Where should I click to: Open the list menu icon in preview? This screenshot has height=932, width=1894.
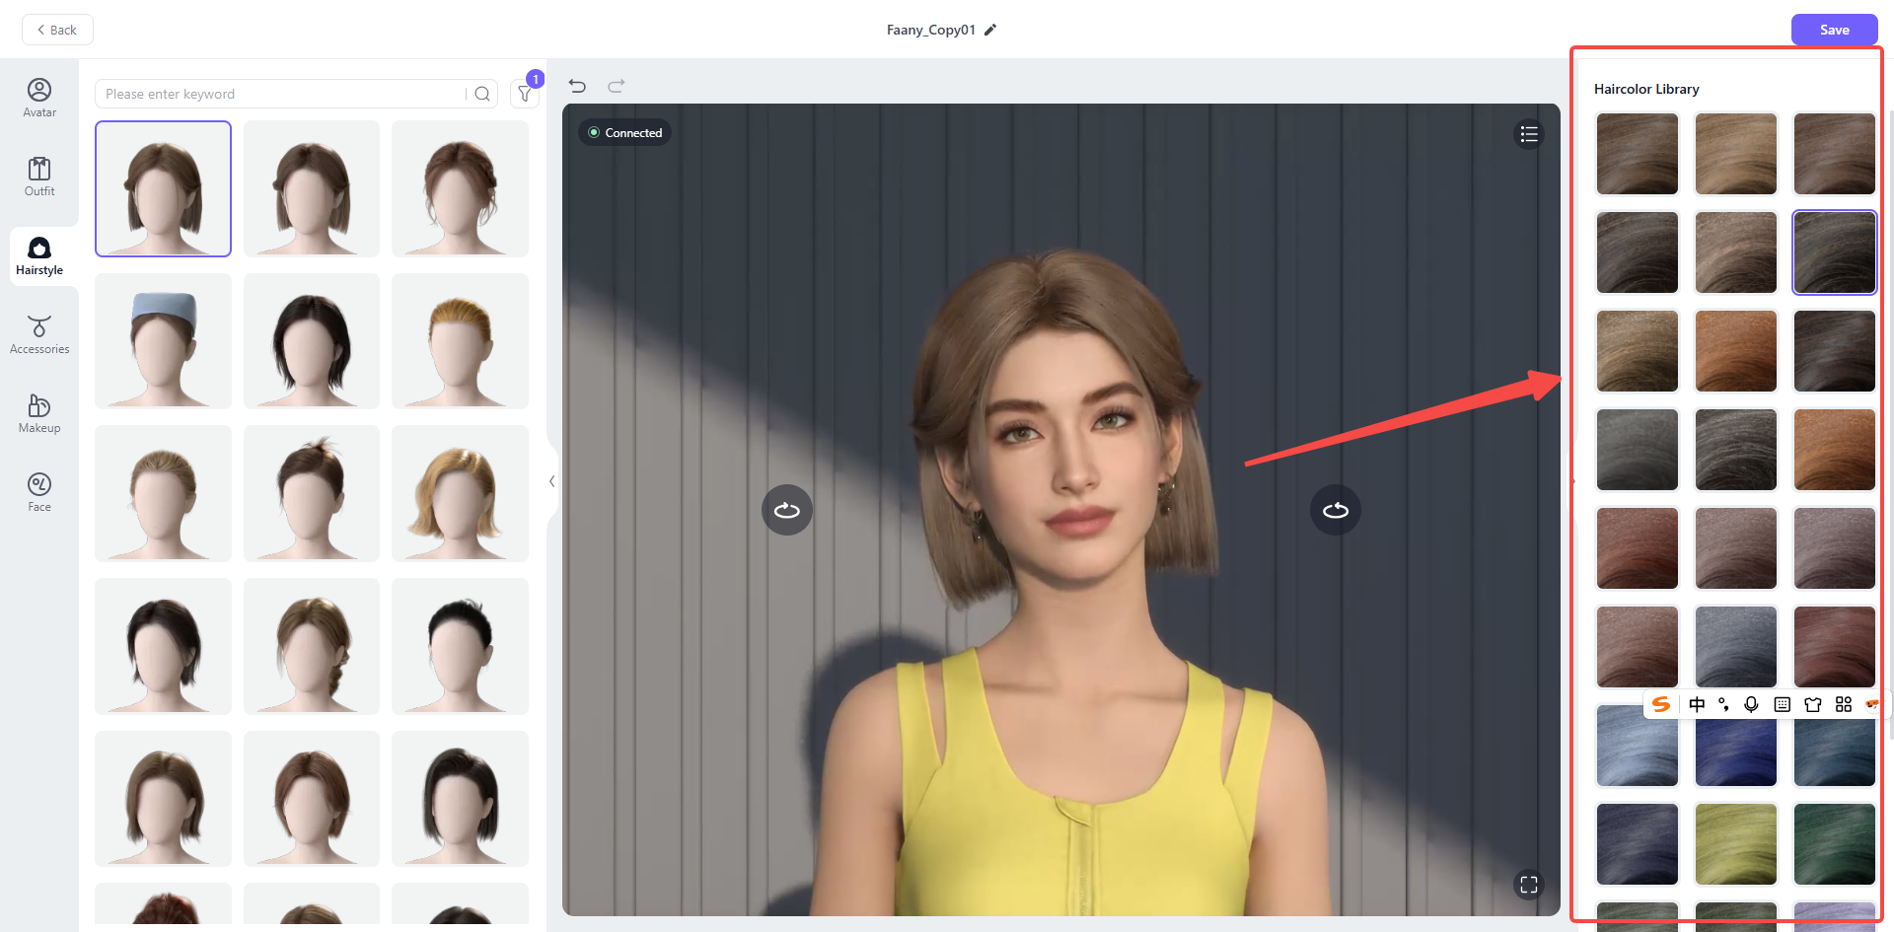pos(1529,134)
